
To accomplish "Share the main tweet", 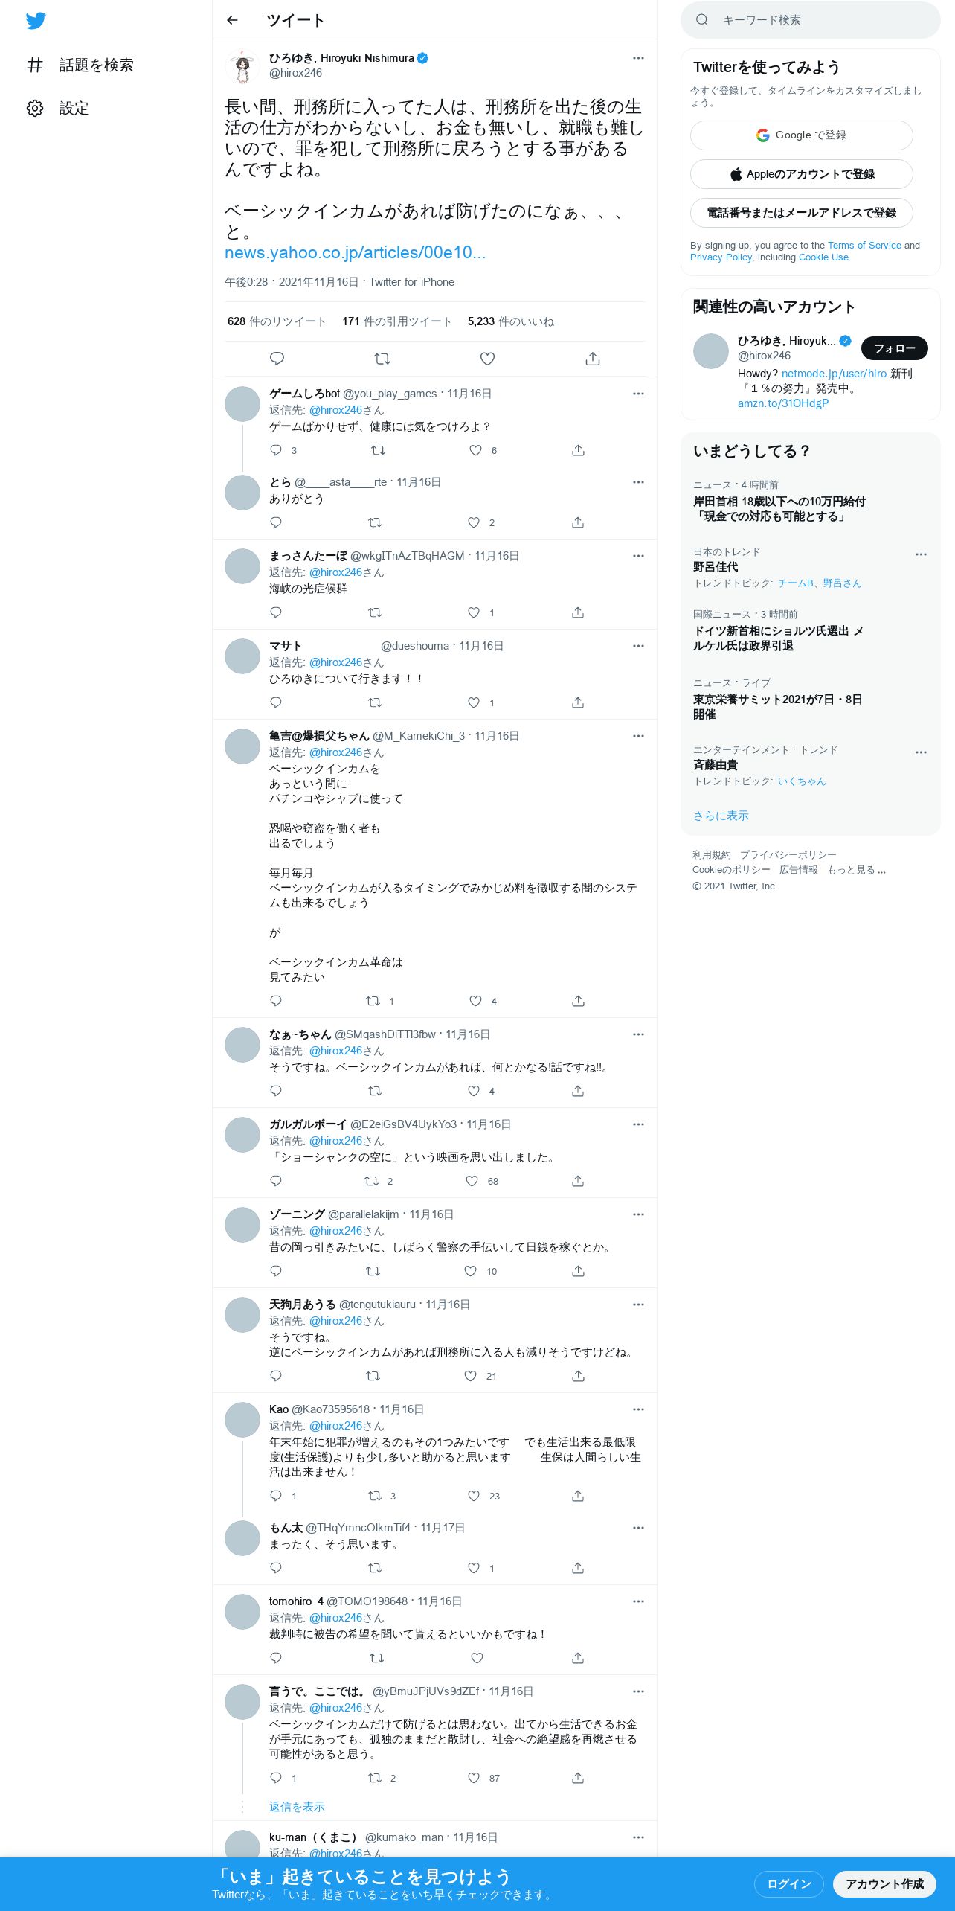I will [x=593, y=359].
